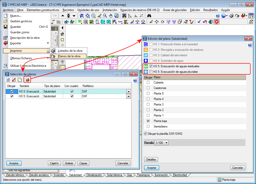Click the add new plan icon
Viewport: 256px width, 184px height.
(x=8, y=80)
